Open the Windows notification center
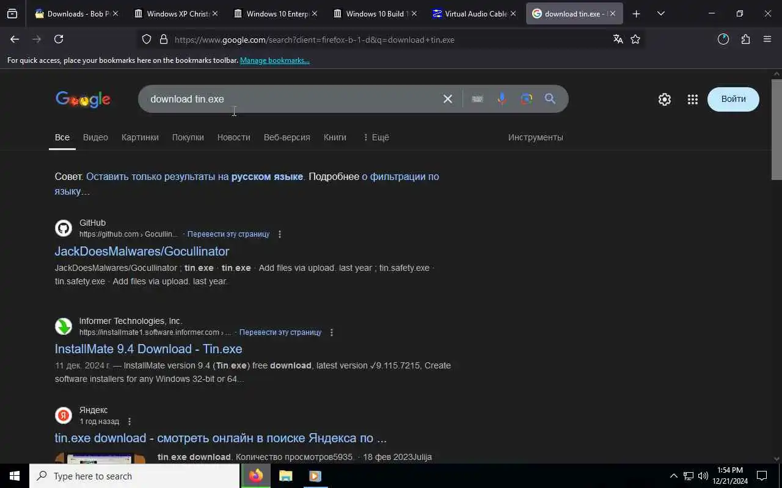Image resolution: width=782 pixels, height=488 pixels. click(762, 476)
